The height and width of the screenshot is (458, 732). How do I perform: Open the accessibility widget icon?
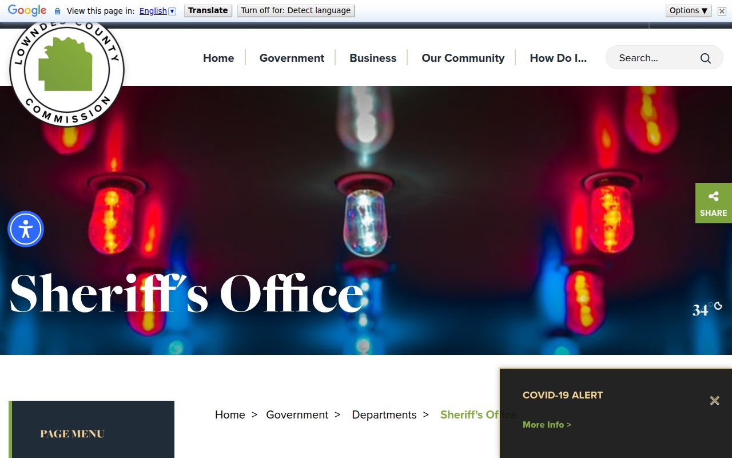coord(26,229)
